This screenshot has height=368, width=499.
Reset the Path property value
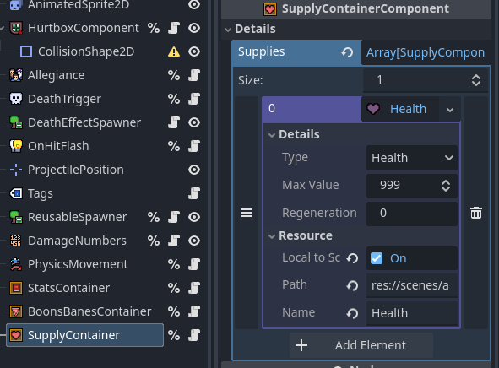pos(352,285)
